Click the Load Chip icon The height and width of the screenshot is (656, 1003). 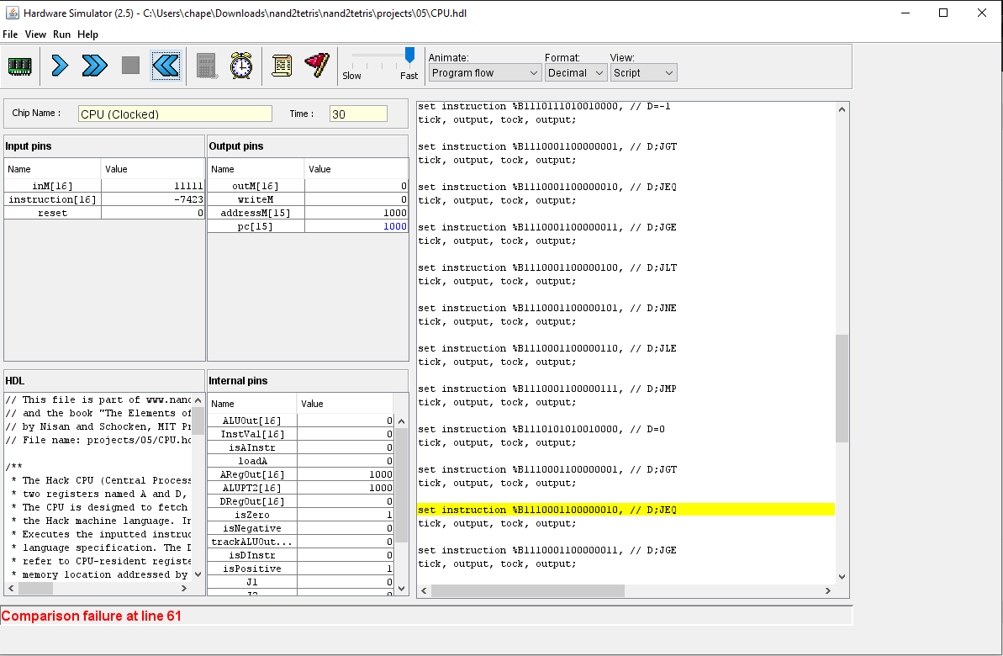pos(20,66)
